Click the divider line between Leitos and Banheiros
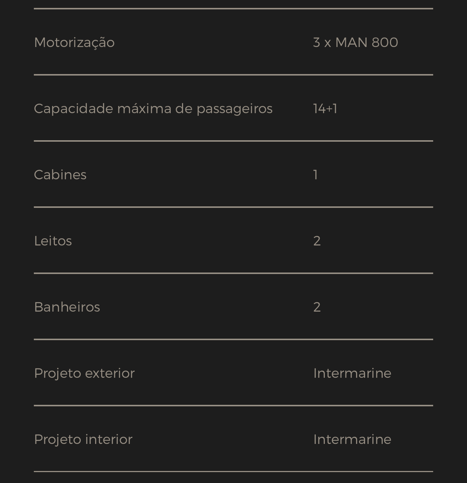This screenshot has width=467, height=483. point(233,273)
